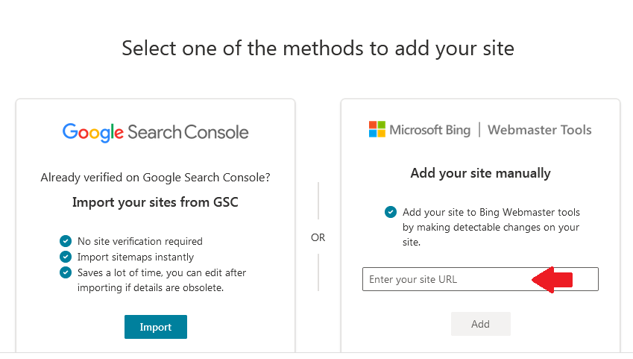
Task: Click the "Microsoft Bing" wordmark text
Action: pos(430,130)
